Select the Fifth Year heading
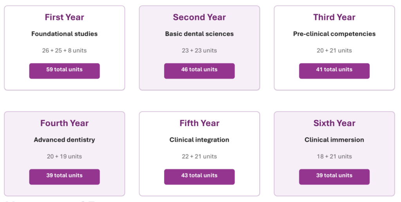The width and height of the screenshot is (401, 202). tap(199, 123)
